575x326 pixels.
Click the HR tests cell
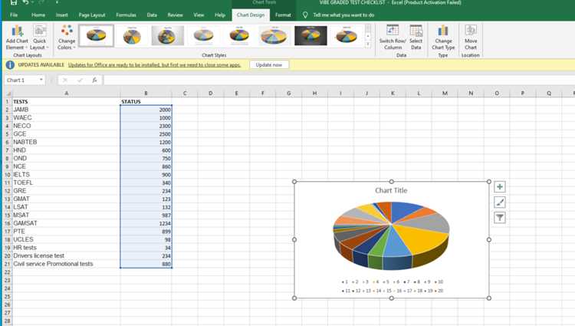tap(67, 248)
